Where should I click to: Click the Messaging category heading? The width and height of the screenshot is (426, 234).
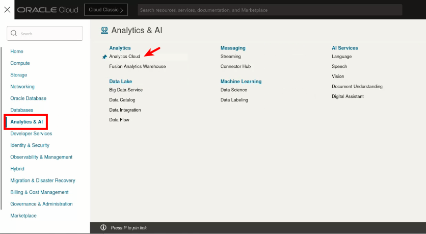[x=233, y=48]
